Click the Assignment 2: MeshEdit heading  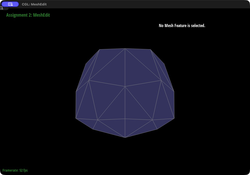point(28,15)
